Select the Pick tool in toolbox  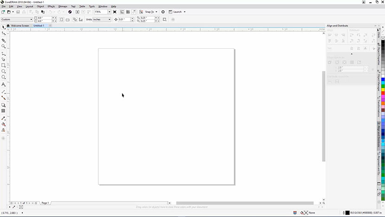pos(3,27)
